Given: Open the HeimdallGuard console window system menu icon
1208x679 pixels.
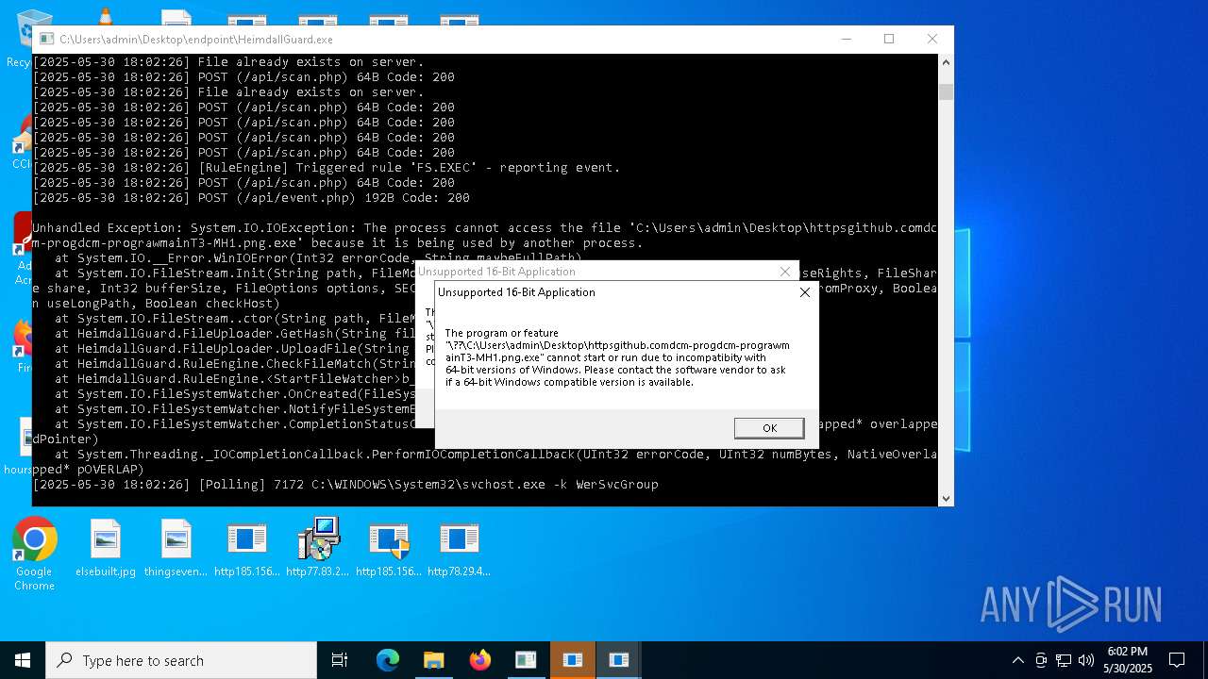Looking at the screenshot, I should pyautogui.click(x=46, y=40).
